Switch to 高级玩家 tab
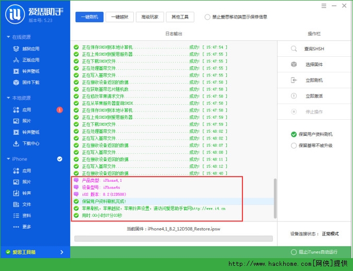This screenshot has width=353, height=271. [x=150, y=17]
